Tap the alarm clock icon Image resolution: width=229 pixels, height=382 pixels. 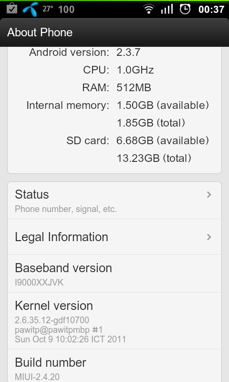(185, 9)
